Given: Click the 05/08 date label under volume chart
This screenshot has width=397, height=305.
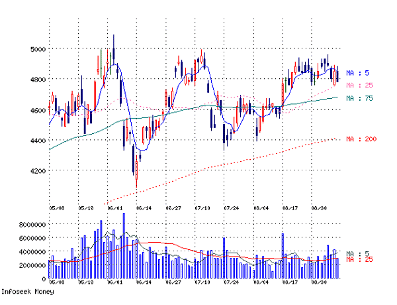Looking at the screenshot, I should point(57,282).
